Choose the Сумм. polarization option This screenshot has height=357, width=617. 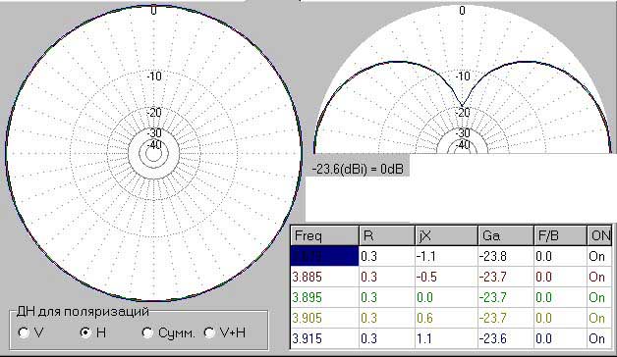tap(147, 332)
